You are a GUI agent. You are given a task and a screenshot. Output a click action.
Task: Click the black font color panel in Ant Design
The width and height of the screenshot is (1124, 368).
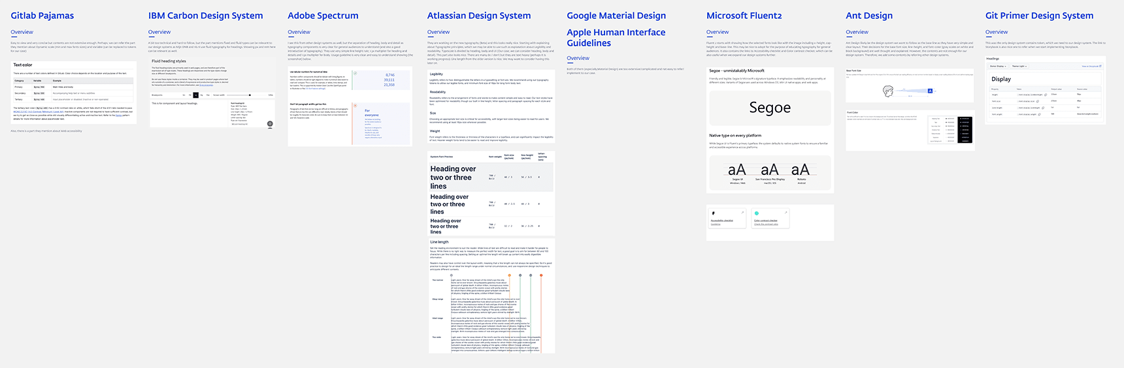coord(965,130)
